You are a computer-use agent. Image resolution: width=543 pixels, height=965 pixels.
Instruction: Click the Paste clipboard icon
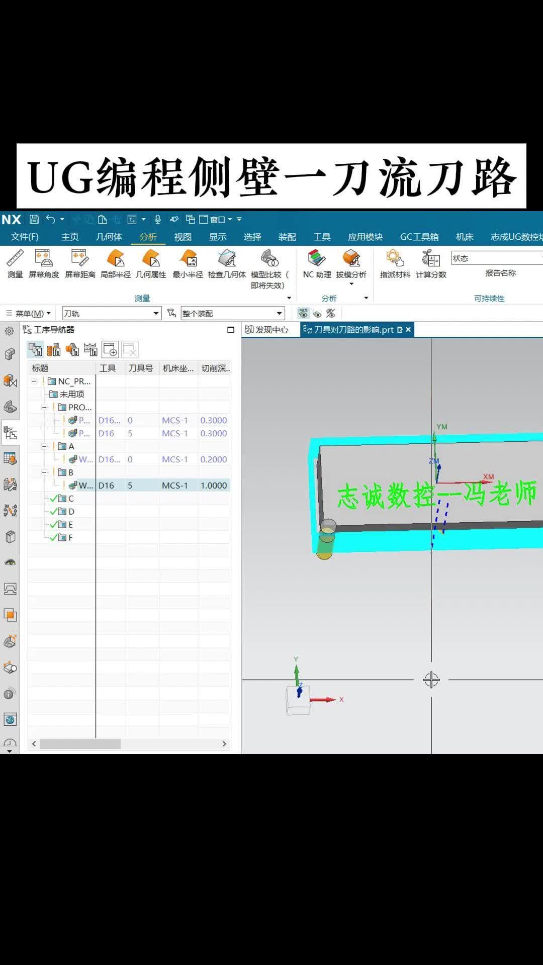(x=103, y=219)
